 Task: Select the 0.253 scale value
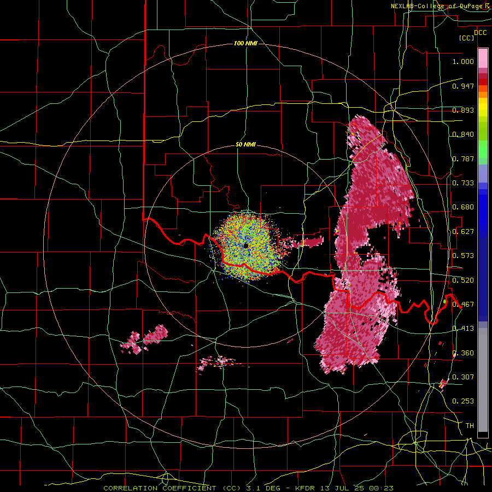[x=463, y=401]
